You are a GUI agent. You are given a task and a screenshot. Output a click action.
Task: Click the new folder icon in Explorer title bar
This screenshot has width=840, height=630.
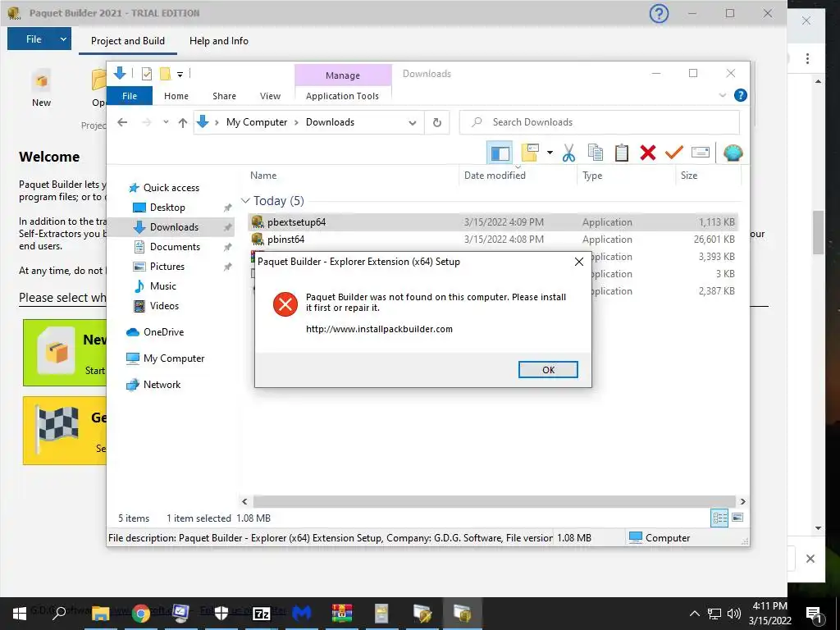165,74
